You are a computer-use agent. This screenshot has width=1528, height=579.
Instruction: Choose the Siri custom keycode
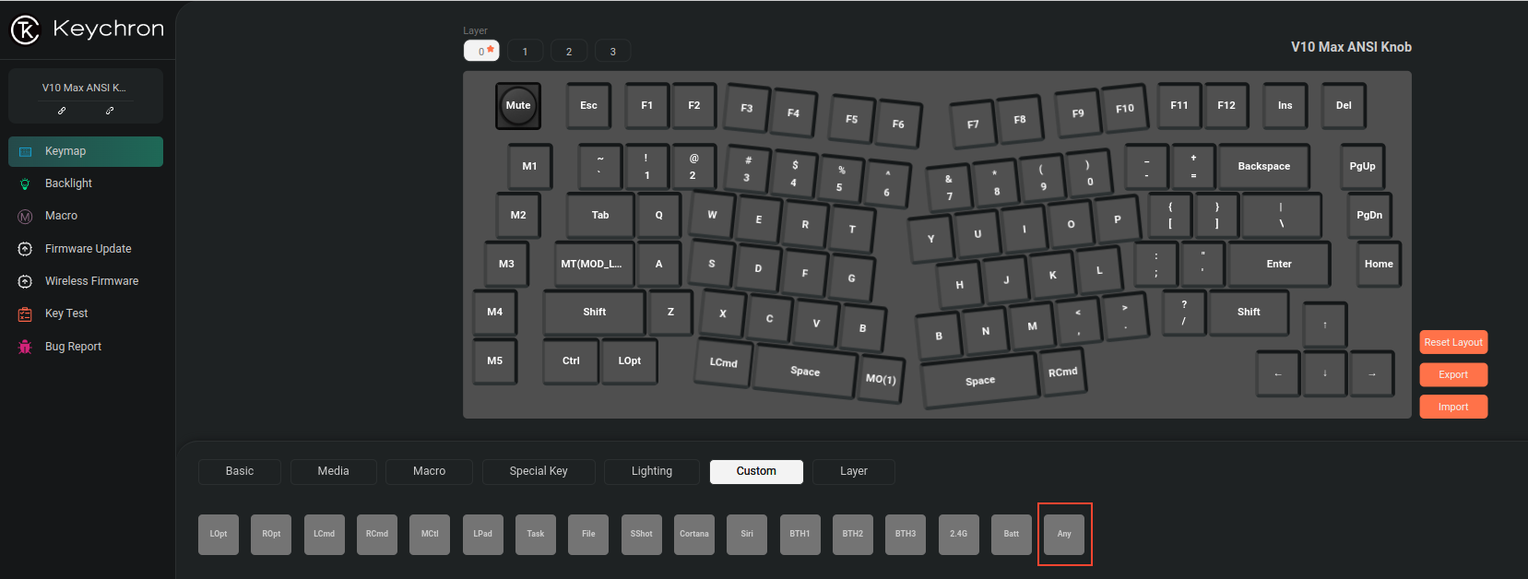coord(747,534)
